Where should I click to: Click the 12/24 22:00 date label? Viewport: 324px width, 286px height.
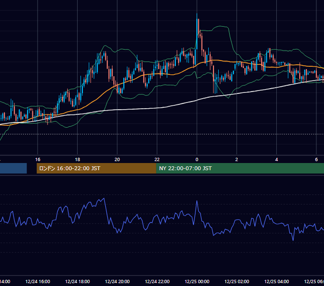(157, 282)
